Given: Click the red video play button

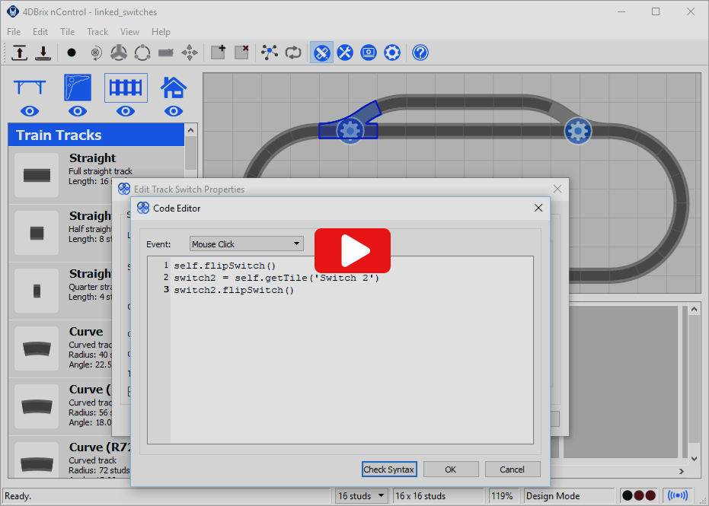Looking at the screenshot, I should coord(353,251).
